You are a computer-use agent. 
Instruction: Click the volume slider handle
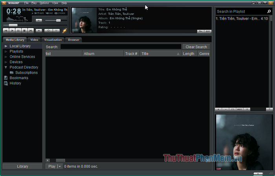coord(58,20)
